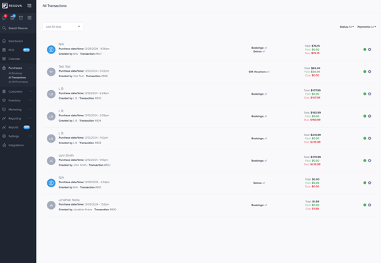Click grey circle option on transaction #806 row
381x263 pixels.
coord(369,72)
